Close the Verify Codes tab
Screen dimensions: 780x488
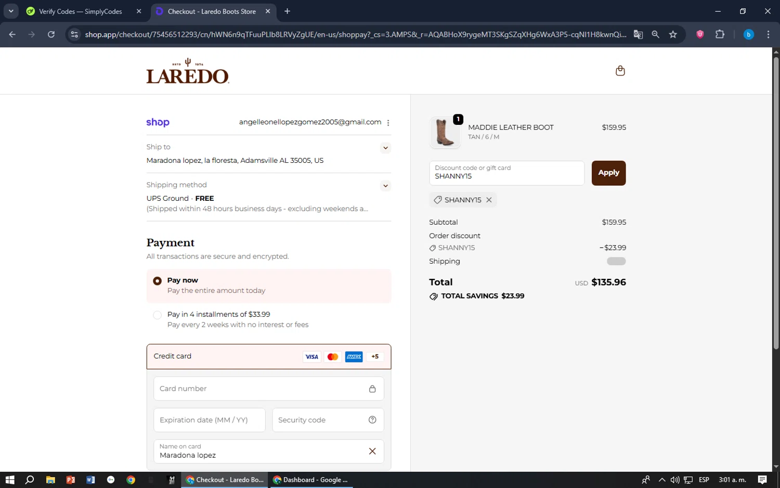pyautogui.click(x=139, y=11)
